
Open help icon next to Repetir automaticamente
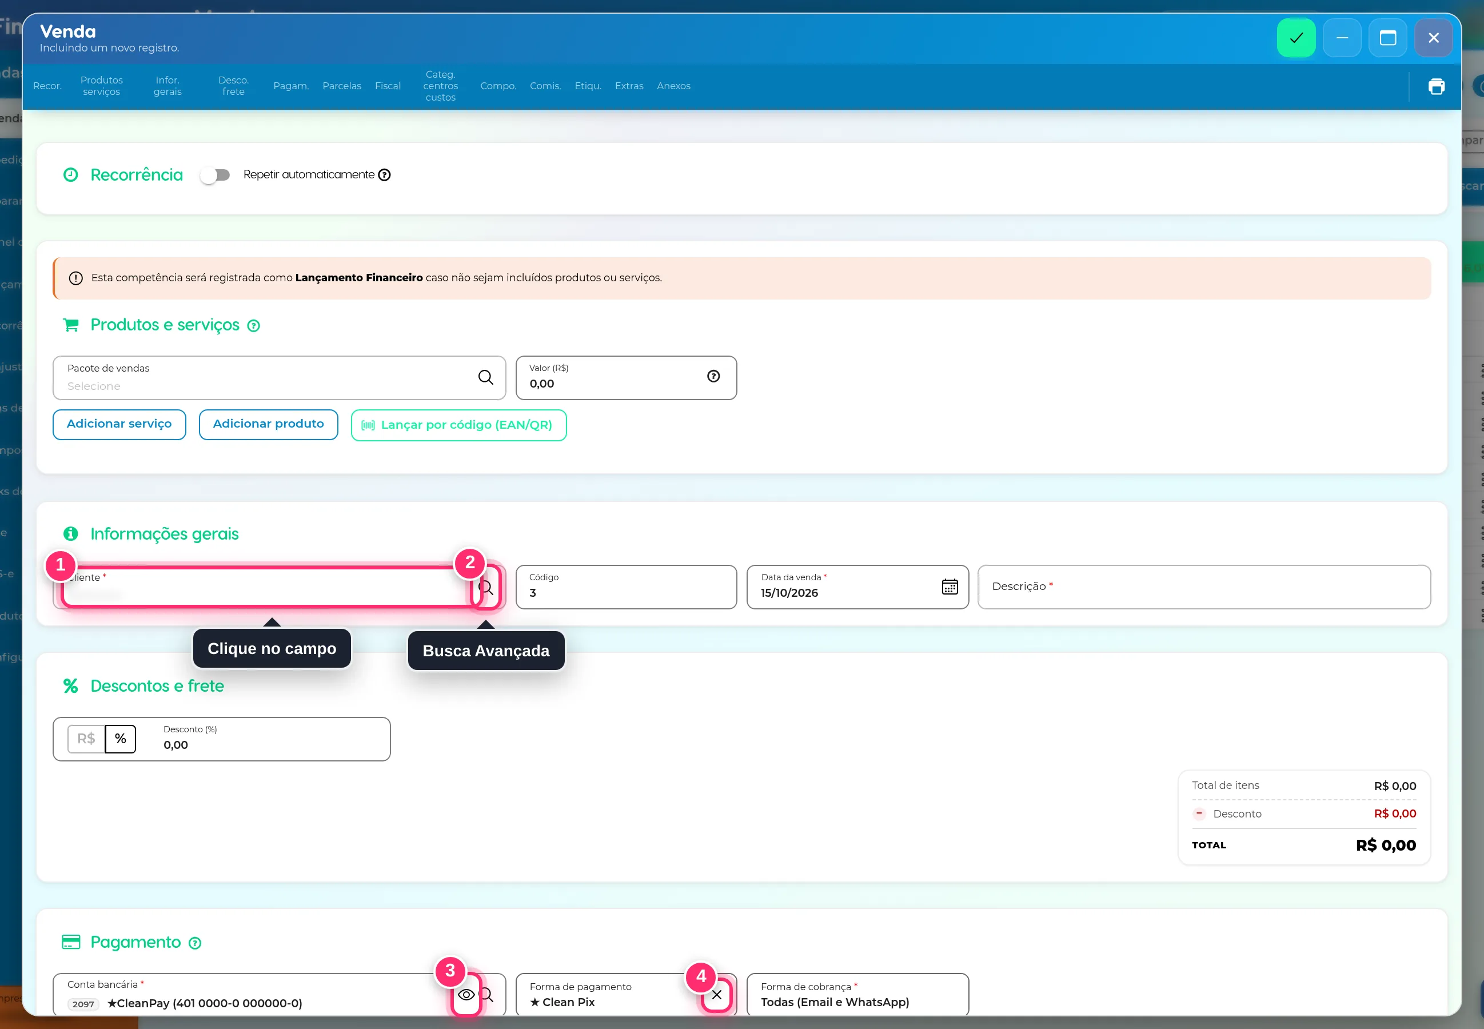384,175
